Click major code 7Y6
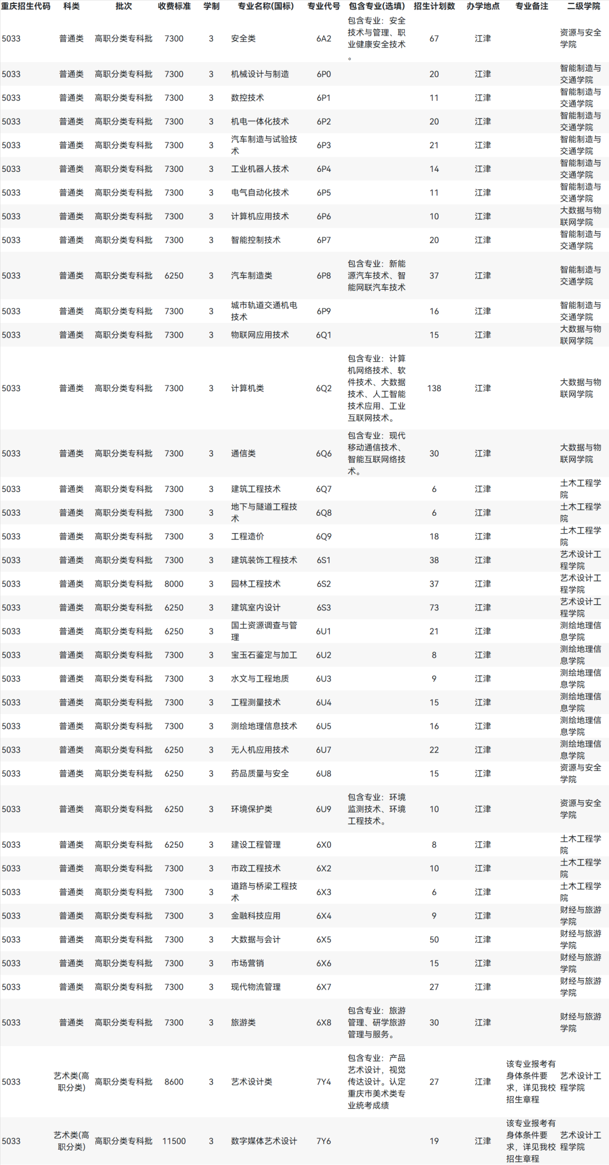The width and height of the screenshot is (609, 1165). pyautogui.click(x=324, y=1140)
